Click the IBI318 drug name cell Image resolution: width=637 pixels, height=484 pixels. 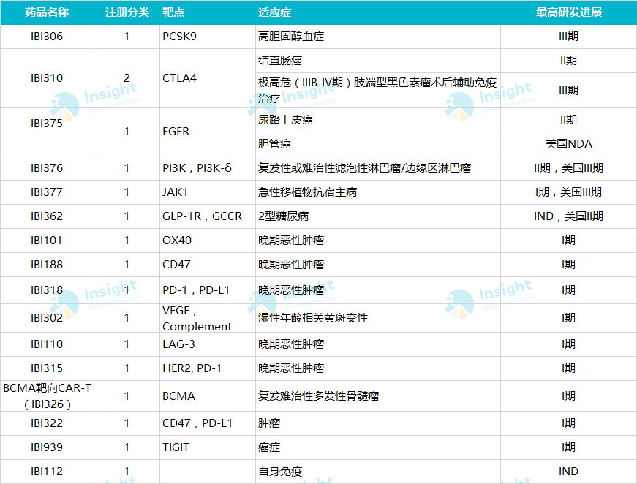47,290
